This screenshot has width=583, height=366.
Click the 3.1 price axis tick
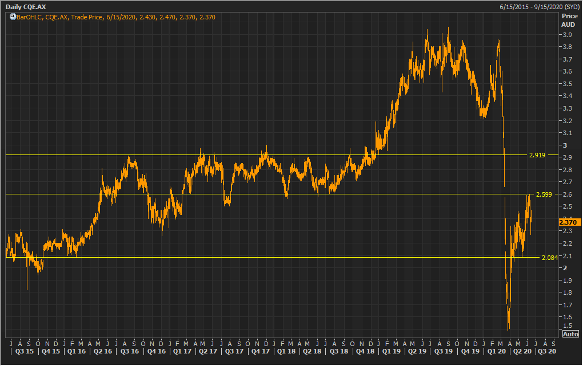568,133
